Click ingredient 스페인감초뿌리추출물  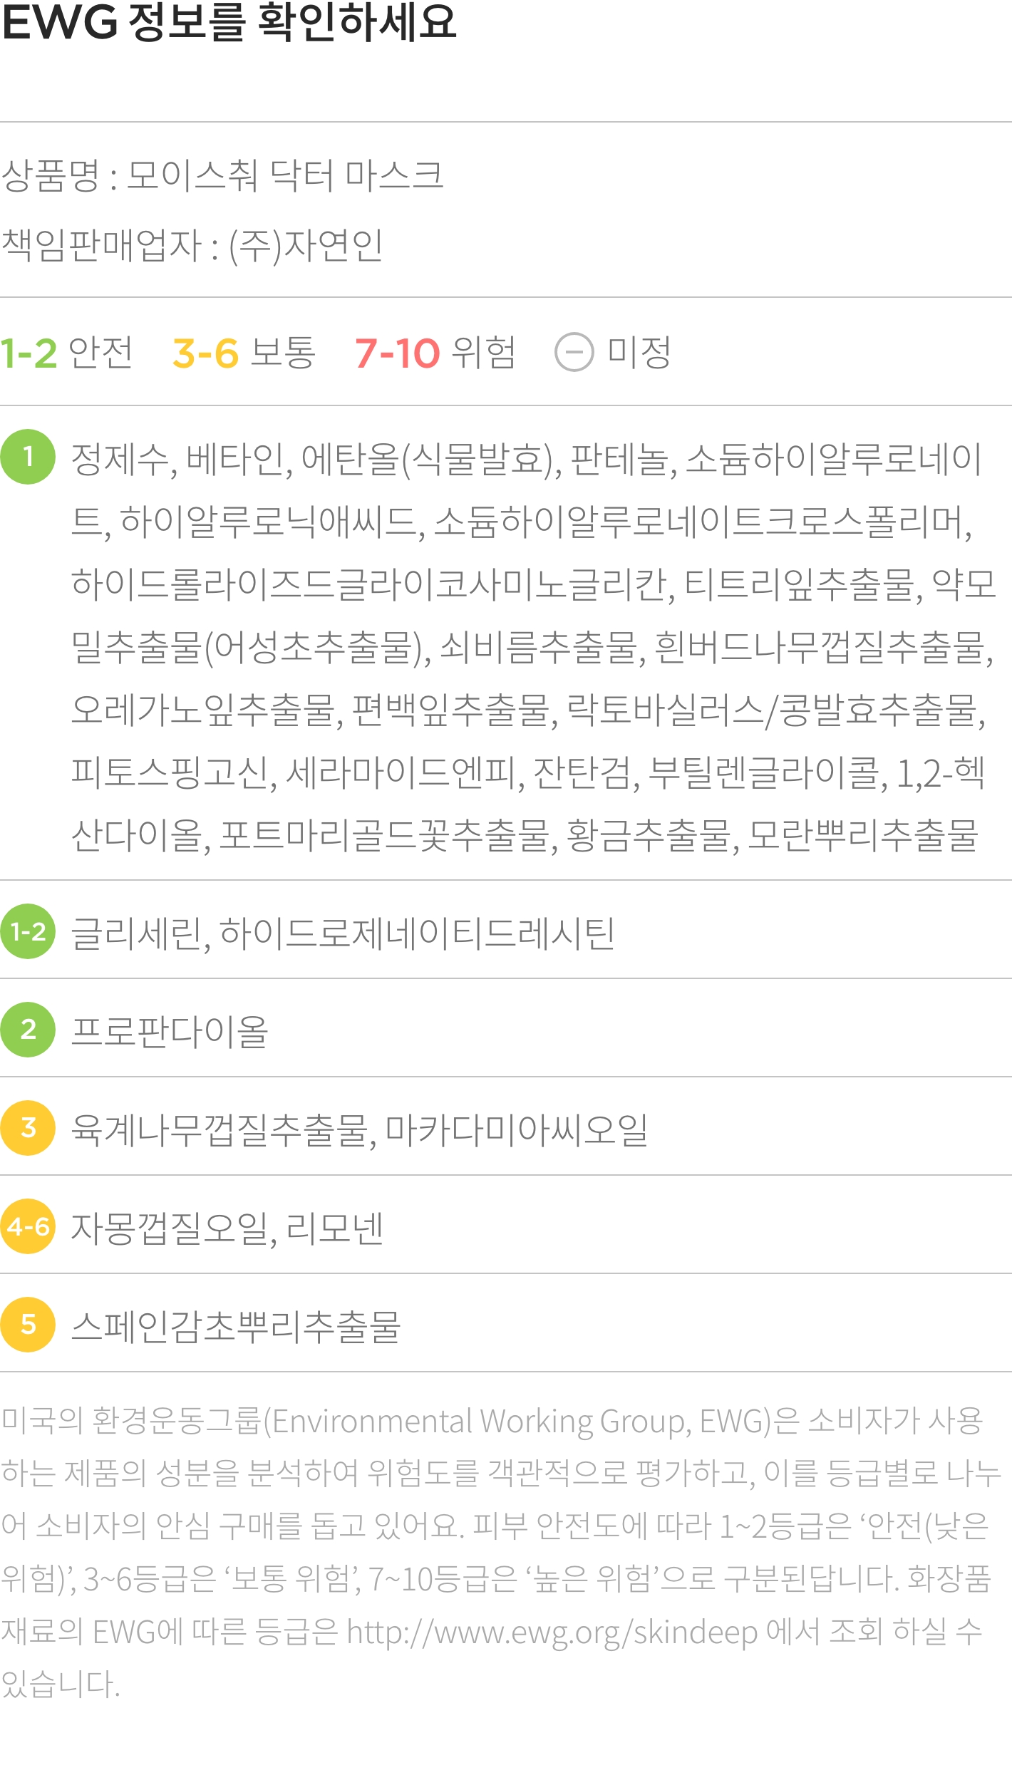(236, 1326)
